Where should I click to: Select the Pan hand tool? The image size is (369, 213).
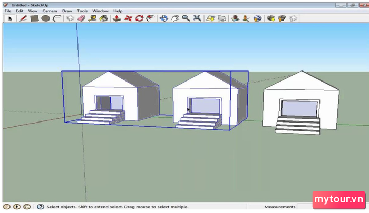point(175,18)
